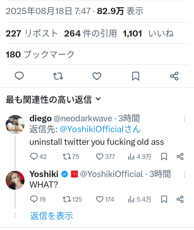View 264 件の引用 quotes list
Screen dimensions: 194x230
point(91,33)
